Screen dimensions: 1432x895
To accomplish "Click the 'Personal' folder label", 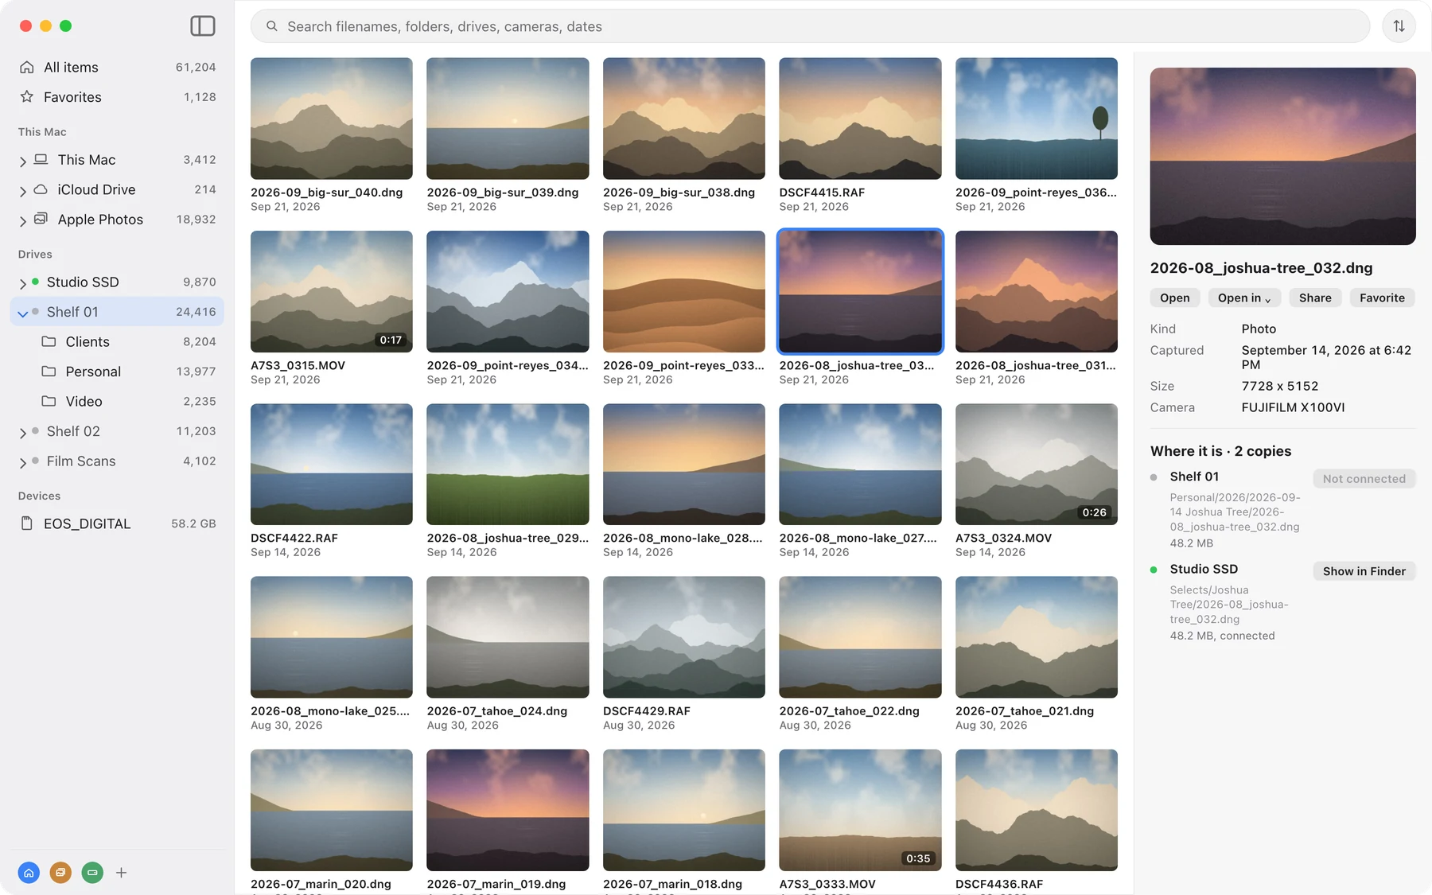I will (x=93, y=372).
